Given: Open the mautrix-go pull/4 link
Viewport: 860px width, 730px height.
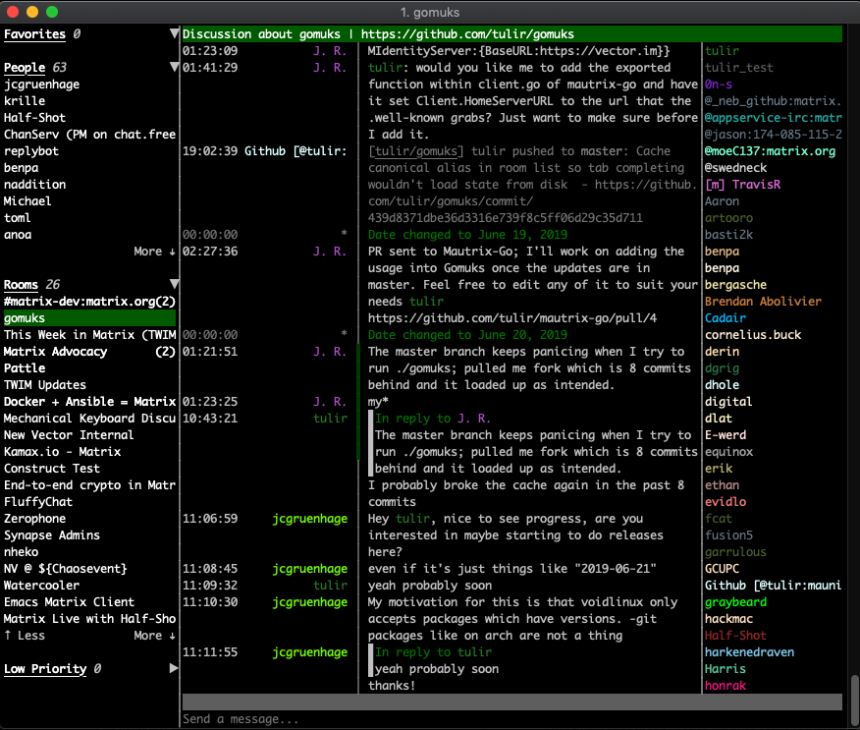Looking at the screenshot, I should (x=512, y=318).
